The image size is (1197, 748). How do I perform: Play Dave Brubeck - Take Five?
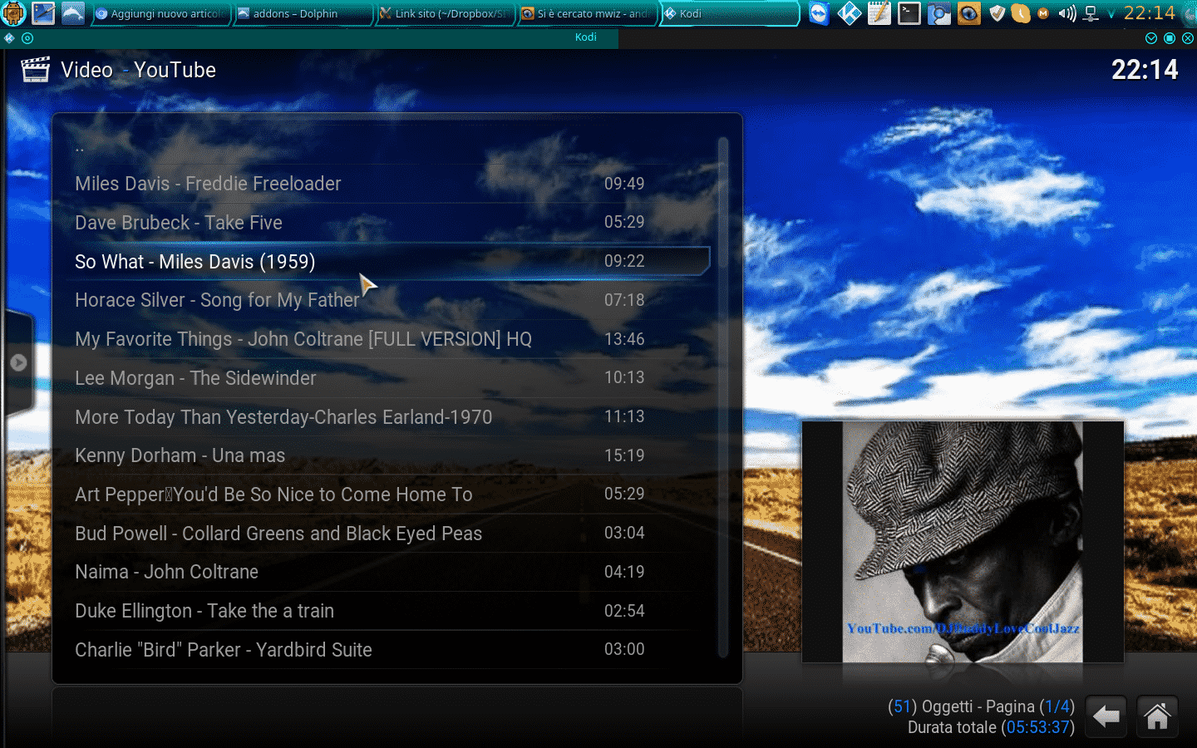382,223
